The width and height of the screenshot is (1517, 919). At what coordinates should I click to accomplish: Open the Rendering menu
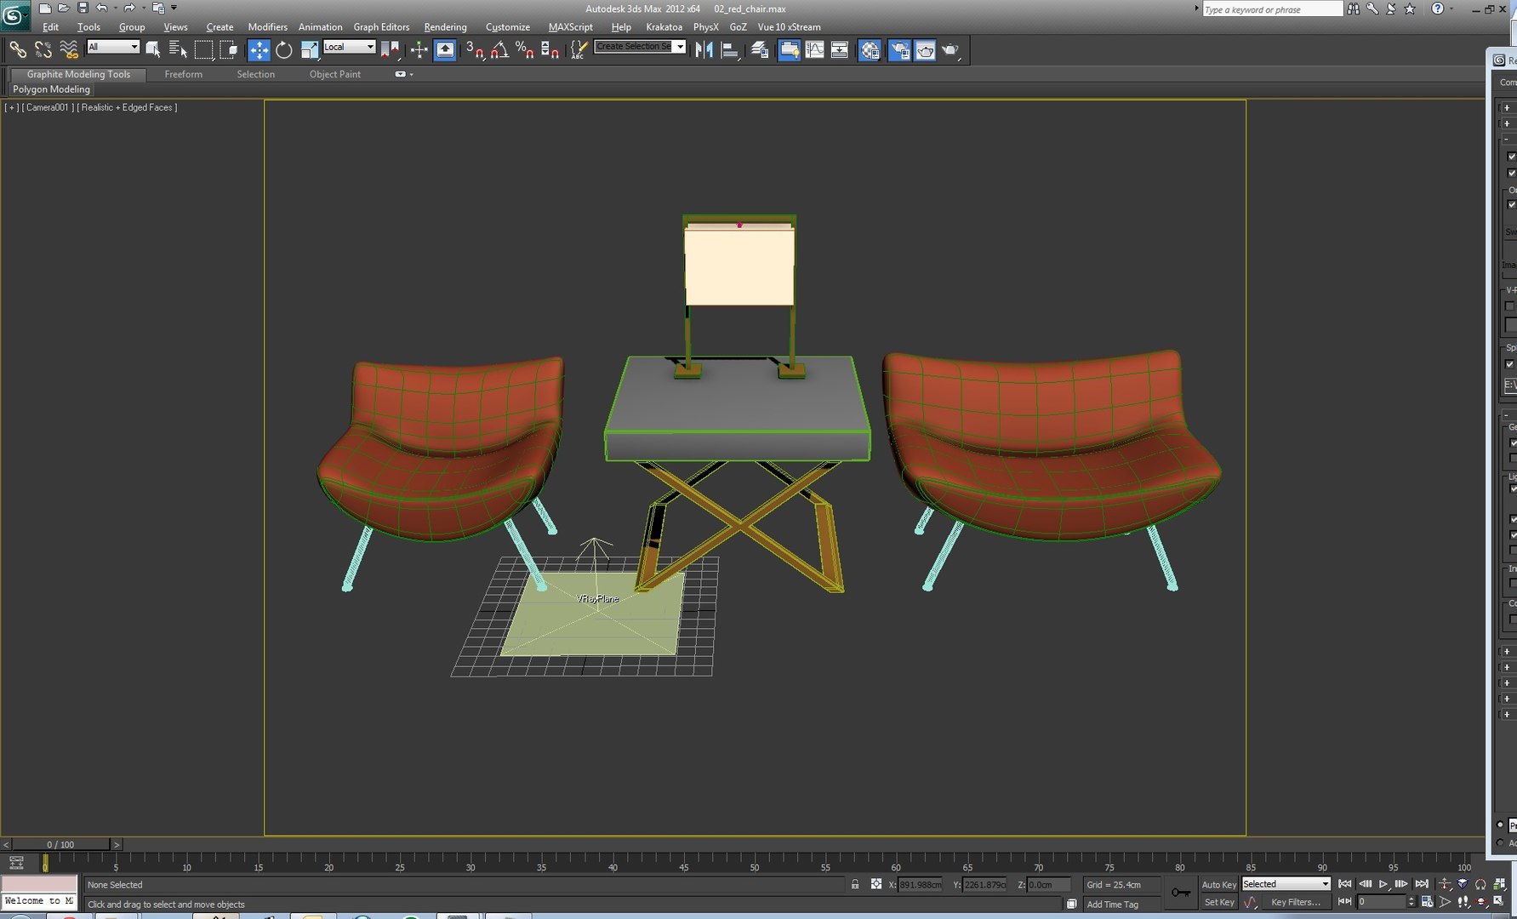click(445, 27)
